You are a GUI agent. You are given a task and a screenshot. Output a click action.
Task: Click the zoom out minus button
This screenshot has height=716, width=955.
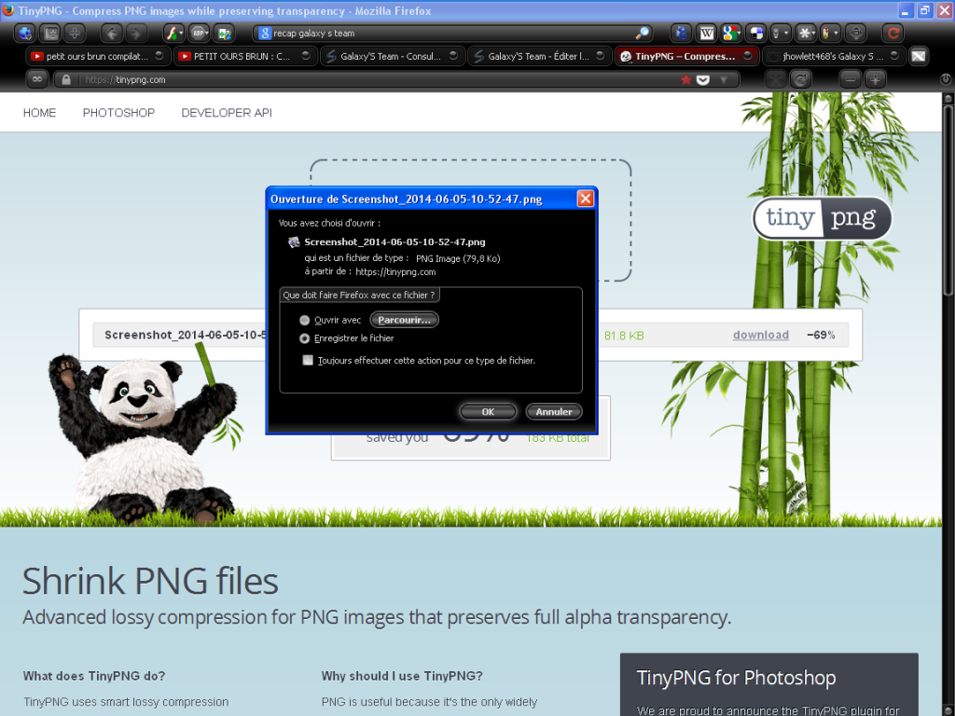click(x=851, y=79)
